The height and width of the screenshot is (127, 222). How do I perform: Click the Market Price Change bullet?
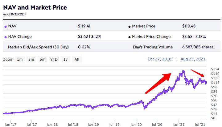point(129,37)
